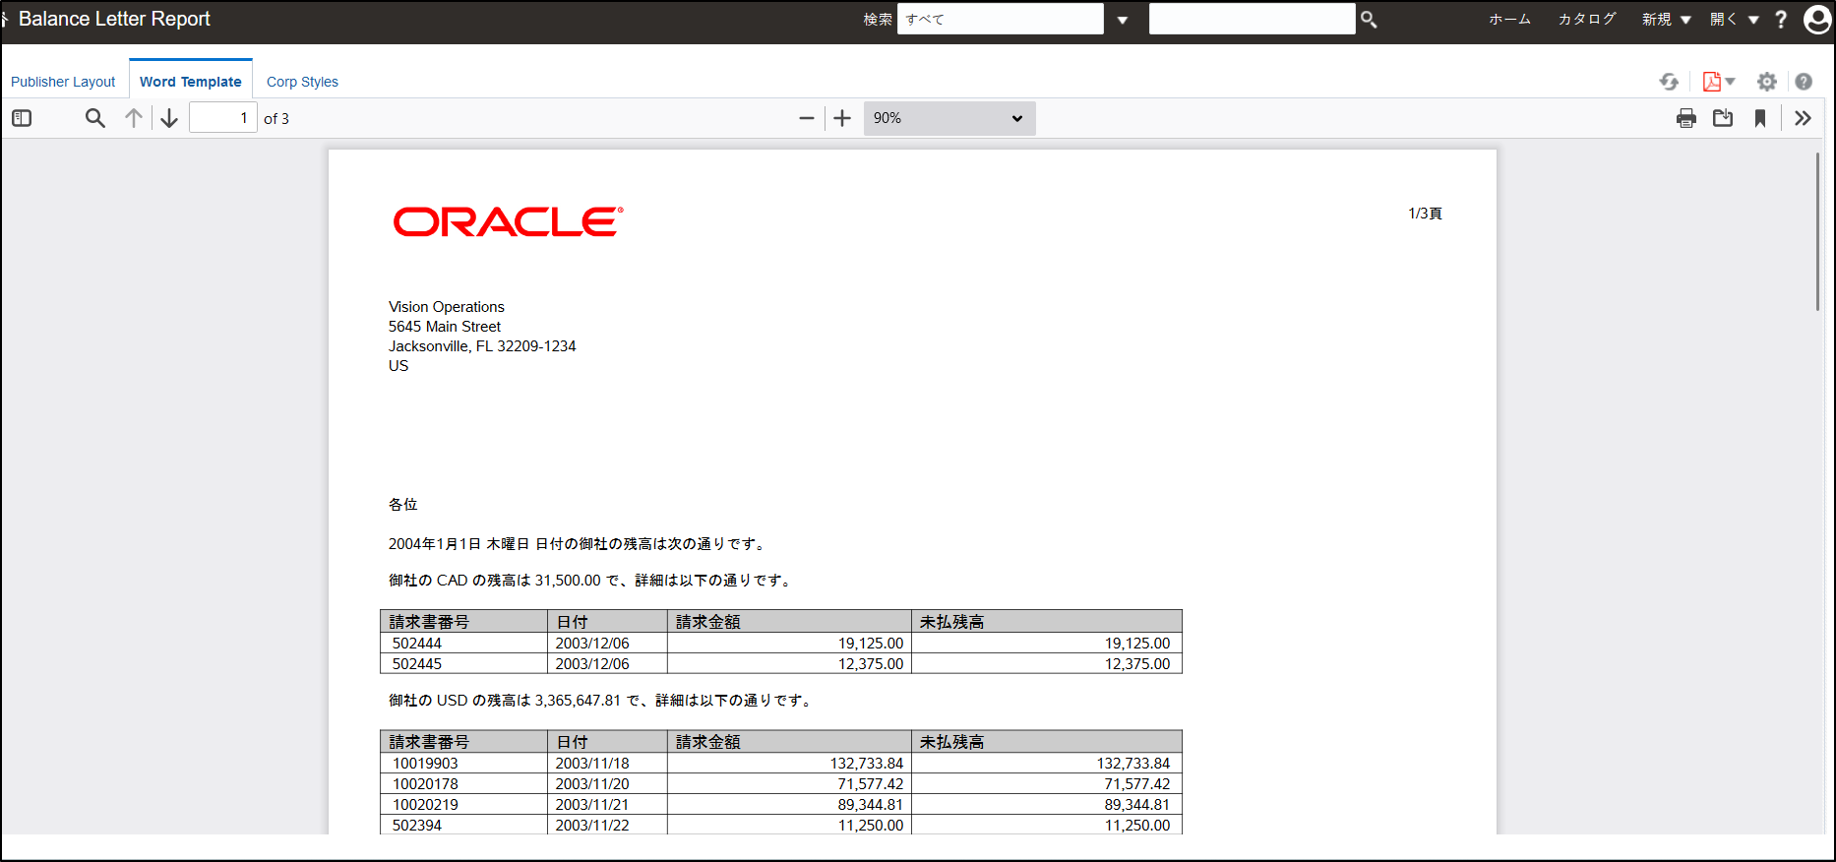Click the search text input box
The image size is (1836, 862).
pyautogui.click(x=1252, y=19)
